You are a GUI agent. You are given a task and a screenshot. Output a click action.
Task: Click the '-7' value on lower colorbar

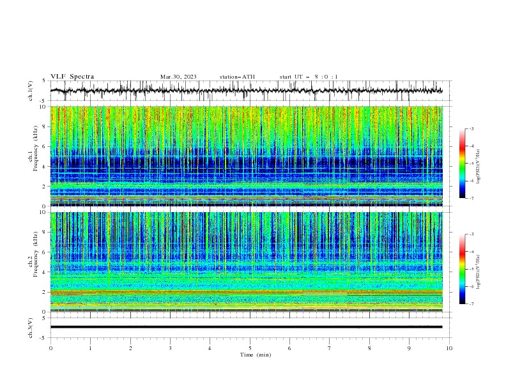click(x=471, y=304)
